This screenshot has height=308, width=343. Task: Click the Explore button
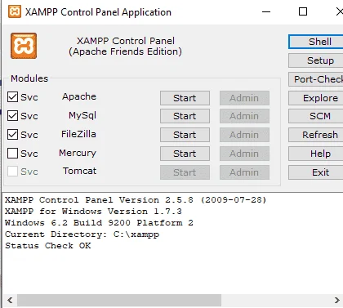(316, 98)
